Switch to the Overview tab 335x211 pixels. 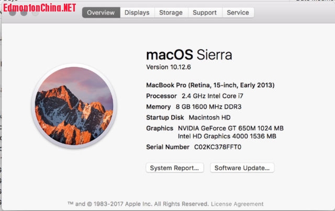(x=101, y=13)
